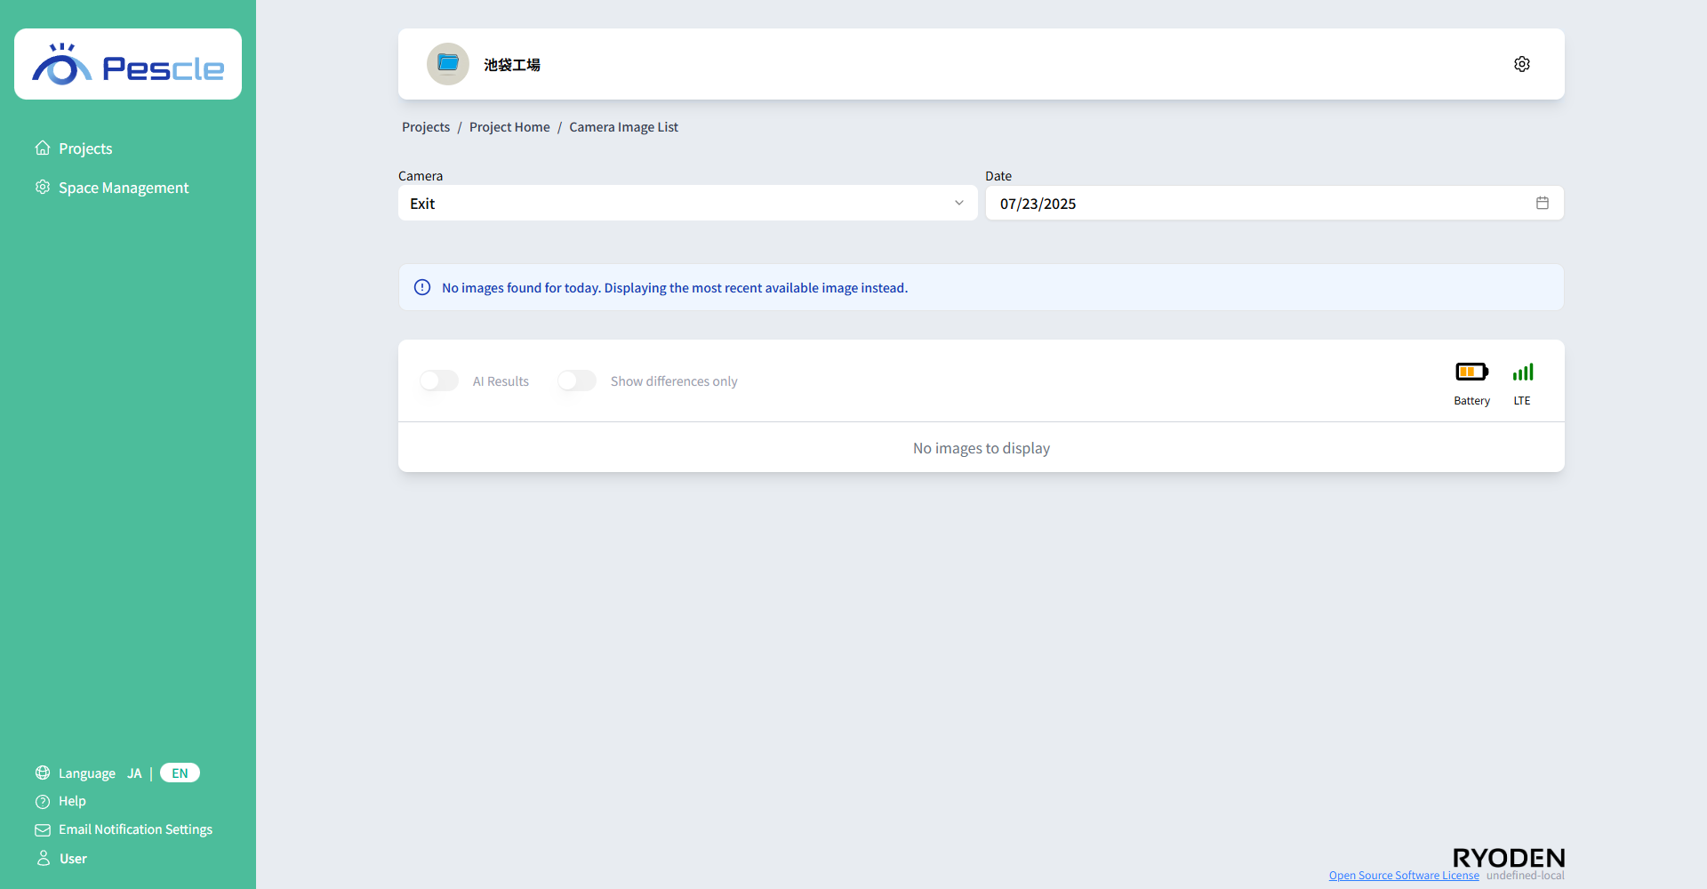Open the project settings gear icon

tap(1521, 64)
